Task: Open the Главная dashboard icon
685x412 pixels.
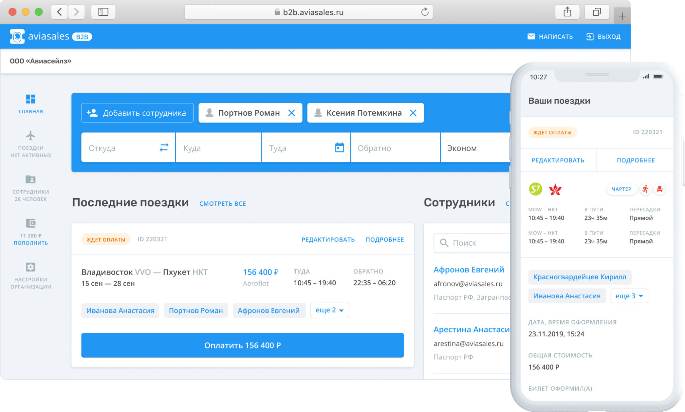Action: [30, 99]
